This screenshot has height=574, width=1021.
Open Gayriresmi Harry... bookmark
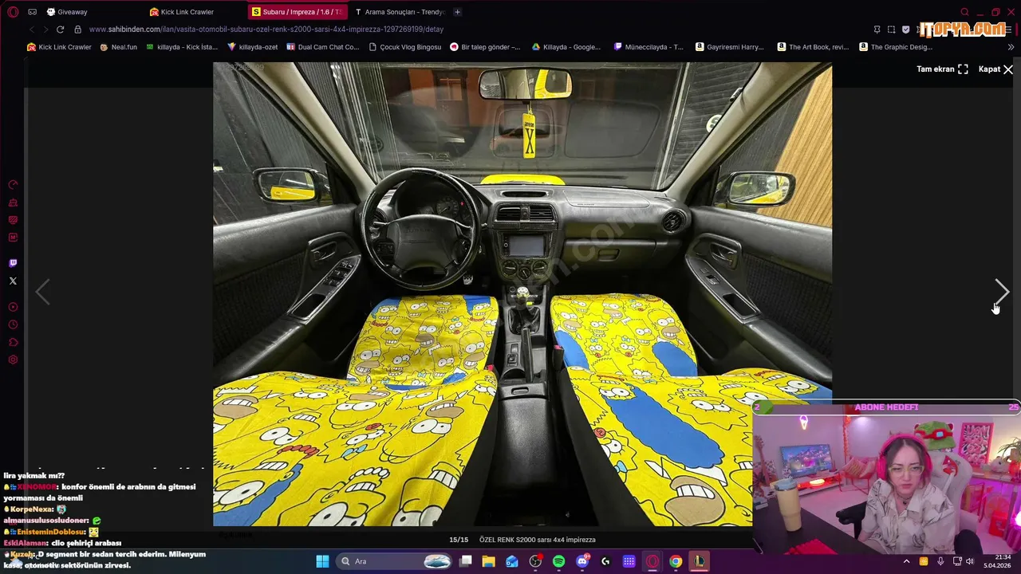click(730, 47)
